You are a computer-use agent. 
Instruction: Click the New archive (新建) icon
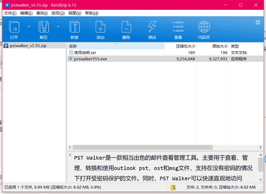pos(75,27)
